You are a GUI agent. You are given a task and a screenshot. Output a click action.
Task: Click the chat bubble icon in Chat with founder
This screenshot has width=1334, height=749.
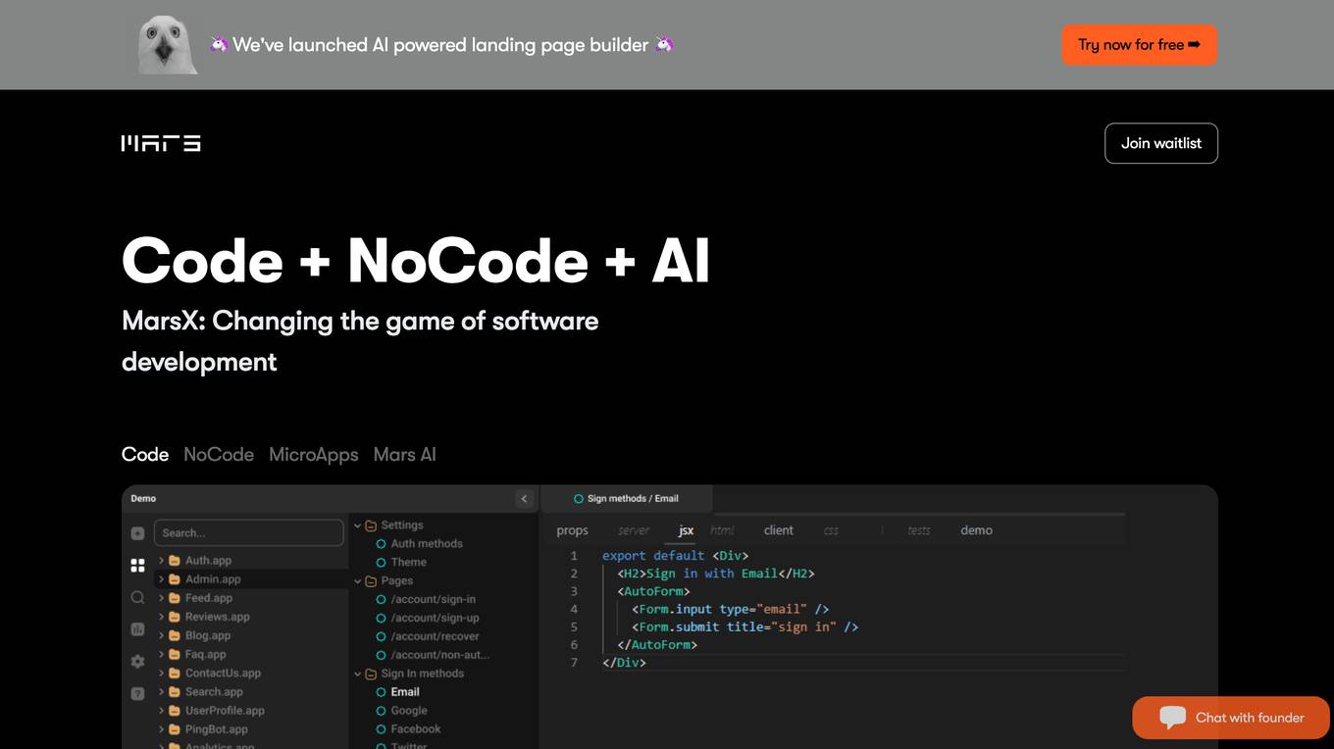[x=1172, y=718]
